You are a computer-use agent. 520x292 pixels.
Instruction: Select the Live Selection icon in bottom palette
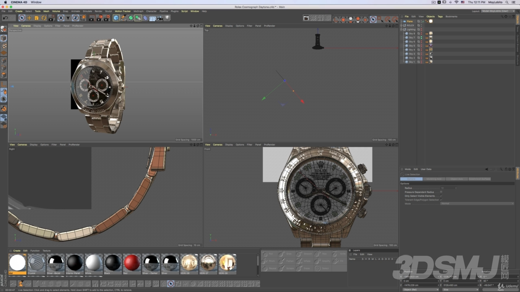click(x=171, y=283)
